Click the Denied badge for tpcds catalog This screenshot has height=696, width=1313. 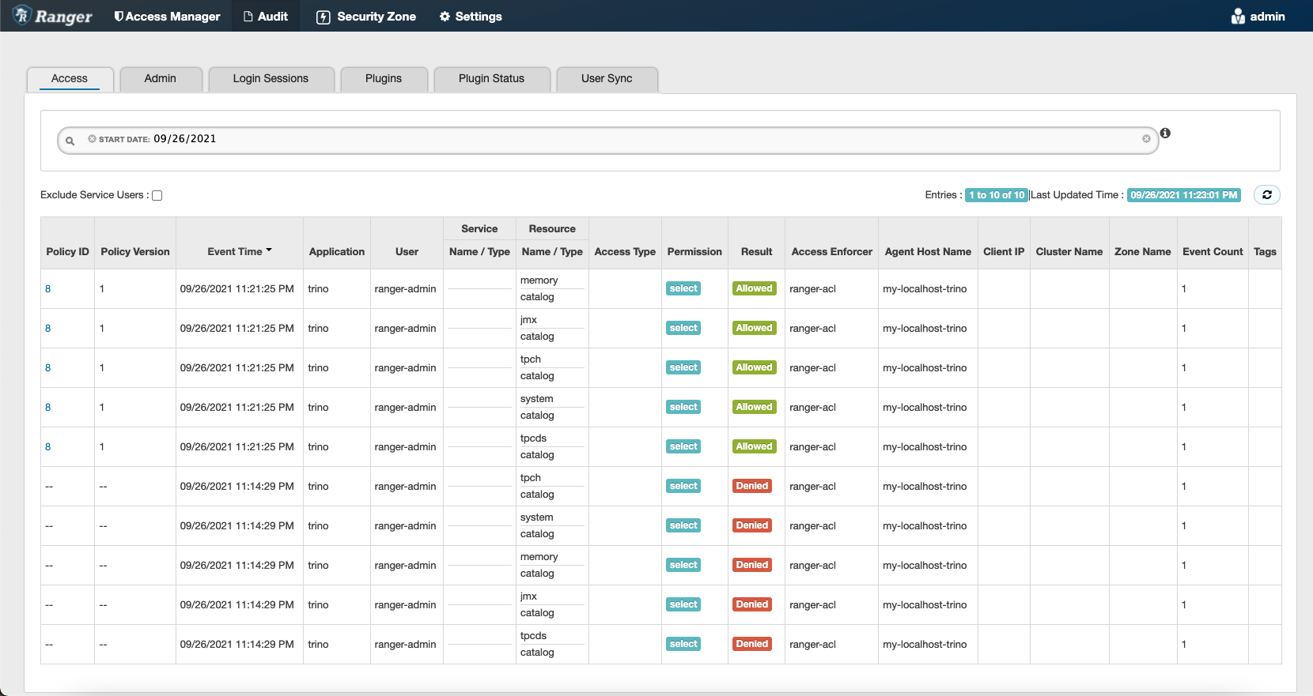click(751, 644)
